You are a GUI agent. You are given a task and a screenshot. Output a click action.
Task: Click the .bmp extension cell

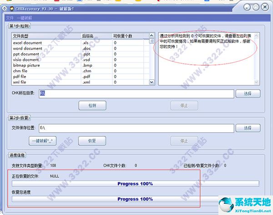tap(87, 65)
